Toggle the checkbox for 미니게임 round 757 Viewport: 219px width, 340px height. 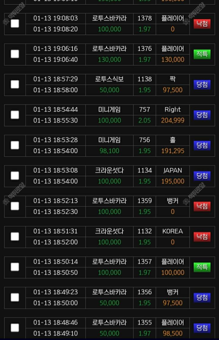coord(15,115)
